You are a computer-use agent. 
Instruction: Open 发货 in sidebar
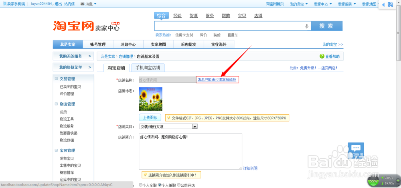(x=63, y=112)
